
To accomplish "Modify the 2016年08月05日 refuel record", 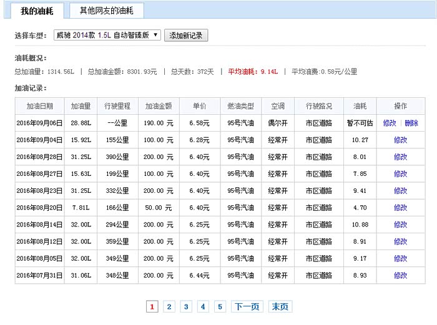I will [x=400, y=258].
